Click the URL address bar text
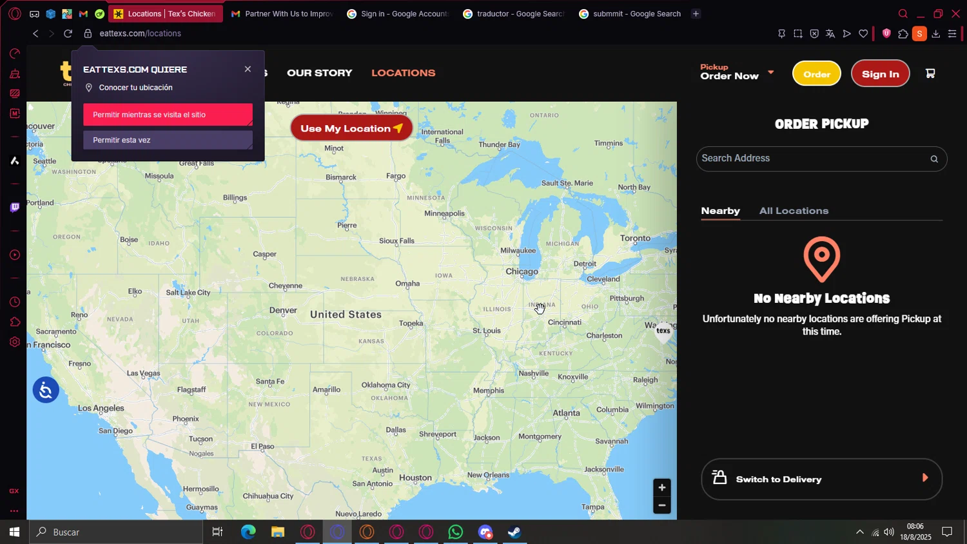Viewport: 967px width, 544px height. pyautogui.click(x=141, y=34)
